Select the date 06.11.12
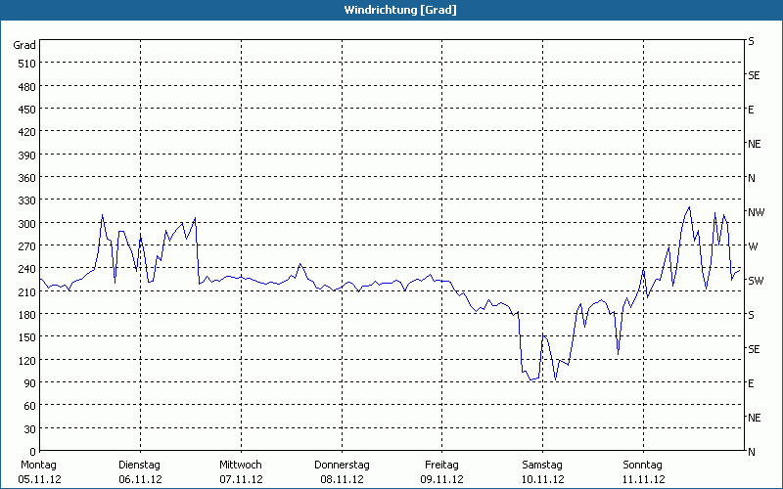Screen dimensions: 783x489 pyautogui.click(x=140, y=479)
